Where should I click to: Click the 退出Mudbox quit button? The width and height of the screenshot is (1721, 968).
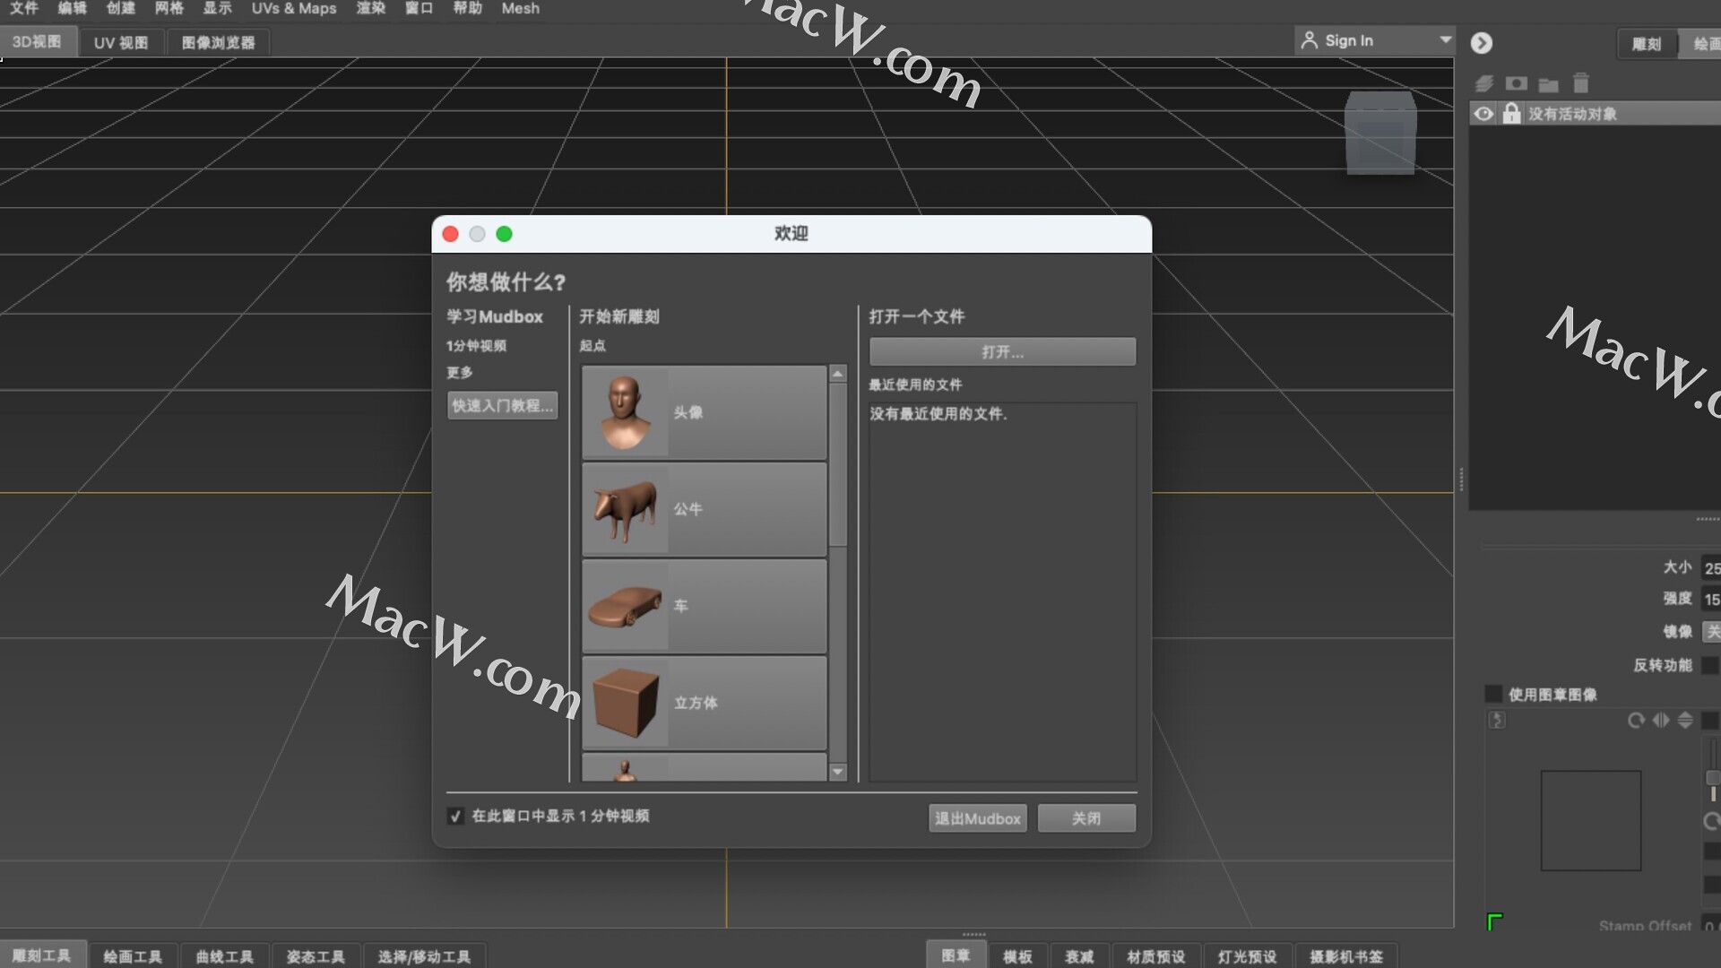[977, 818]
